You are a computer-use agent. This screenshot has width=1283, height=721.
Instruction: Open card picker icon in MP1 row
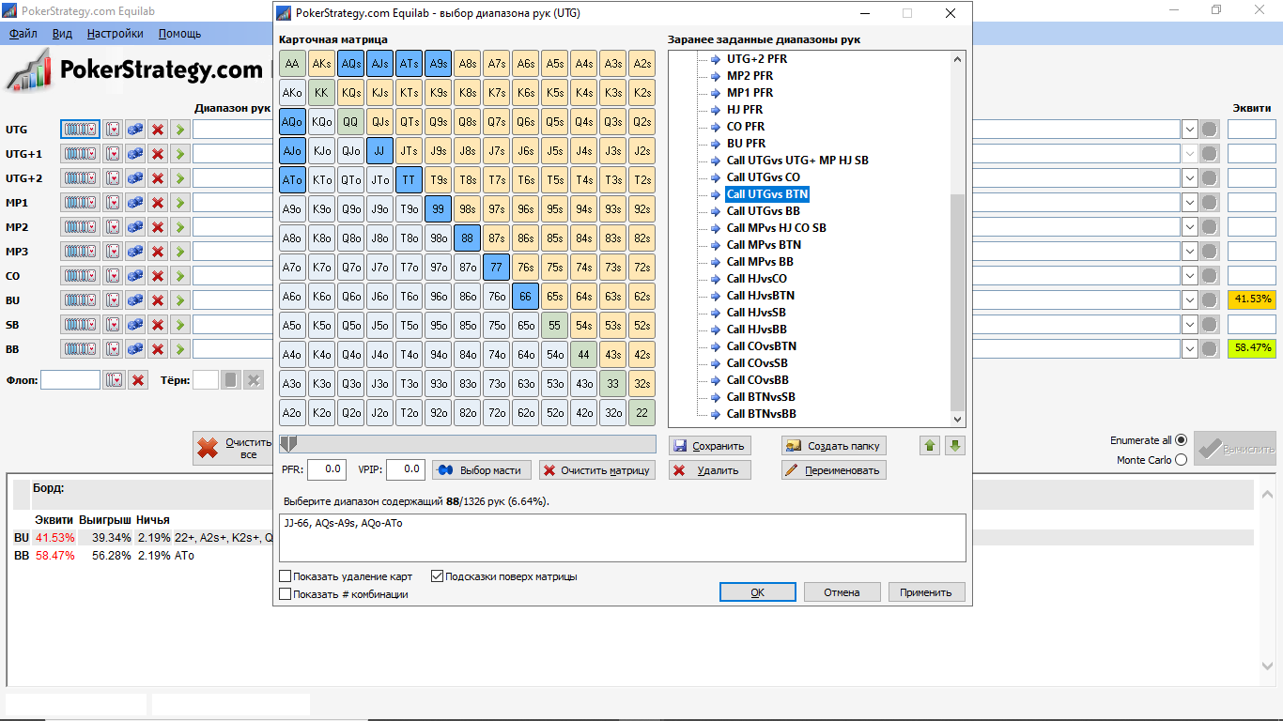coord(114,202)
